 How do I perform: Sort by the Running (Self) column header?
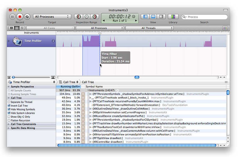click(x=69, y=87)
